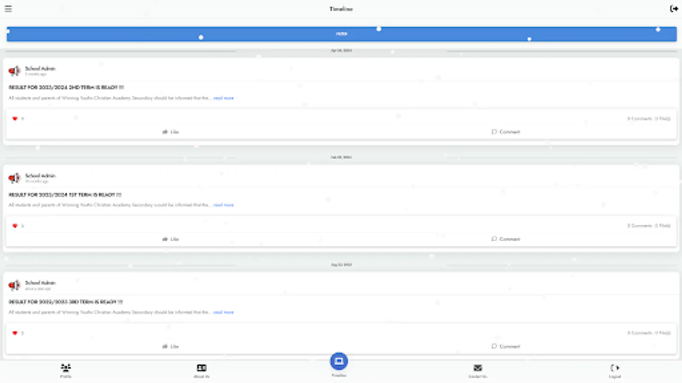
Task: Toggle Like on the 1ST TERM result post
Action: 170,239
